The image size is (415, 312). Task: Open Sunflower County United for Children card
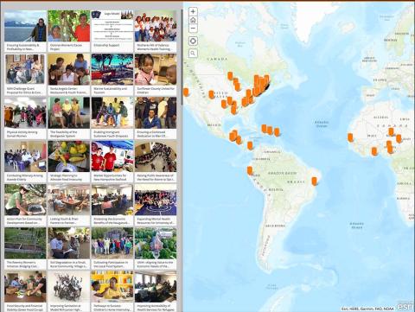pos(156,74)
